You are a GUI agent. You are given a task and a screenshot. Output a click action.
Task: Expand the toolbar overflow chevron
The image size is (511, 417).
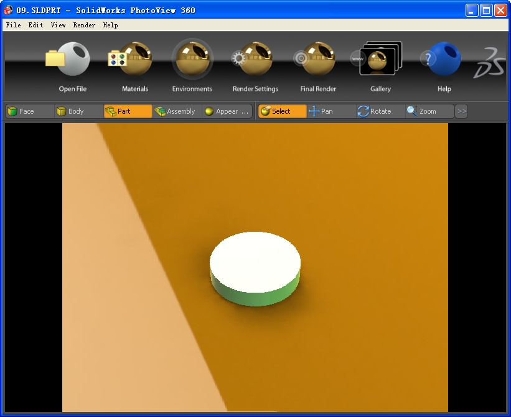click(461, 111)
